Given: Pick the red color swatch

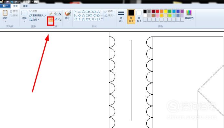Looking at the screenshot, I should coord(157,11).
